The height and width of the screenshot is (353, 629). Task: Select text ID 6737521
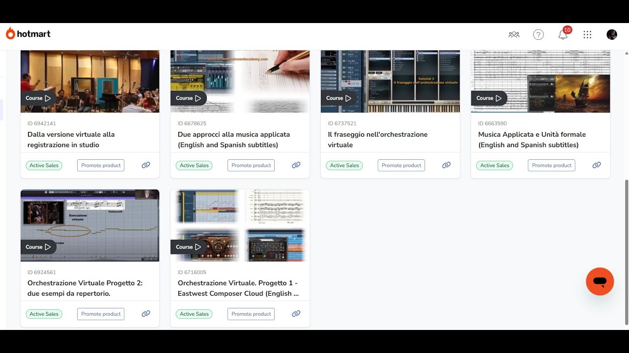[x=342, y=124]
